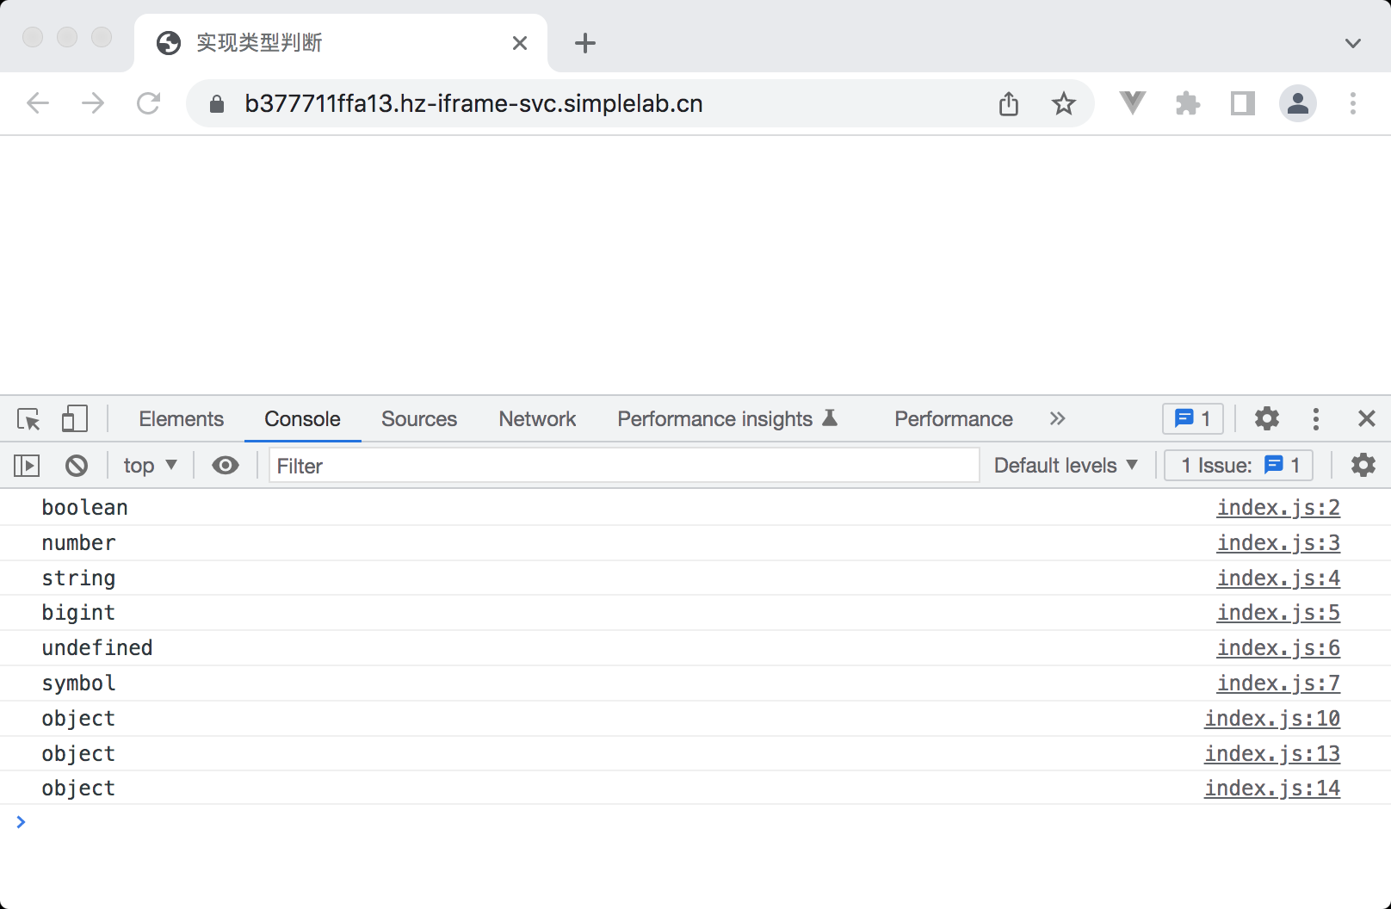Open console settings gear icon
1391x909 pixels.
(1363, 466)
